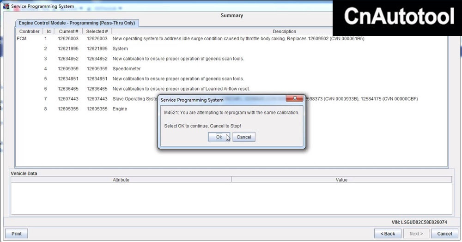Click the Summary heading
462x242 pixels.
click(x=232, y=15)
